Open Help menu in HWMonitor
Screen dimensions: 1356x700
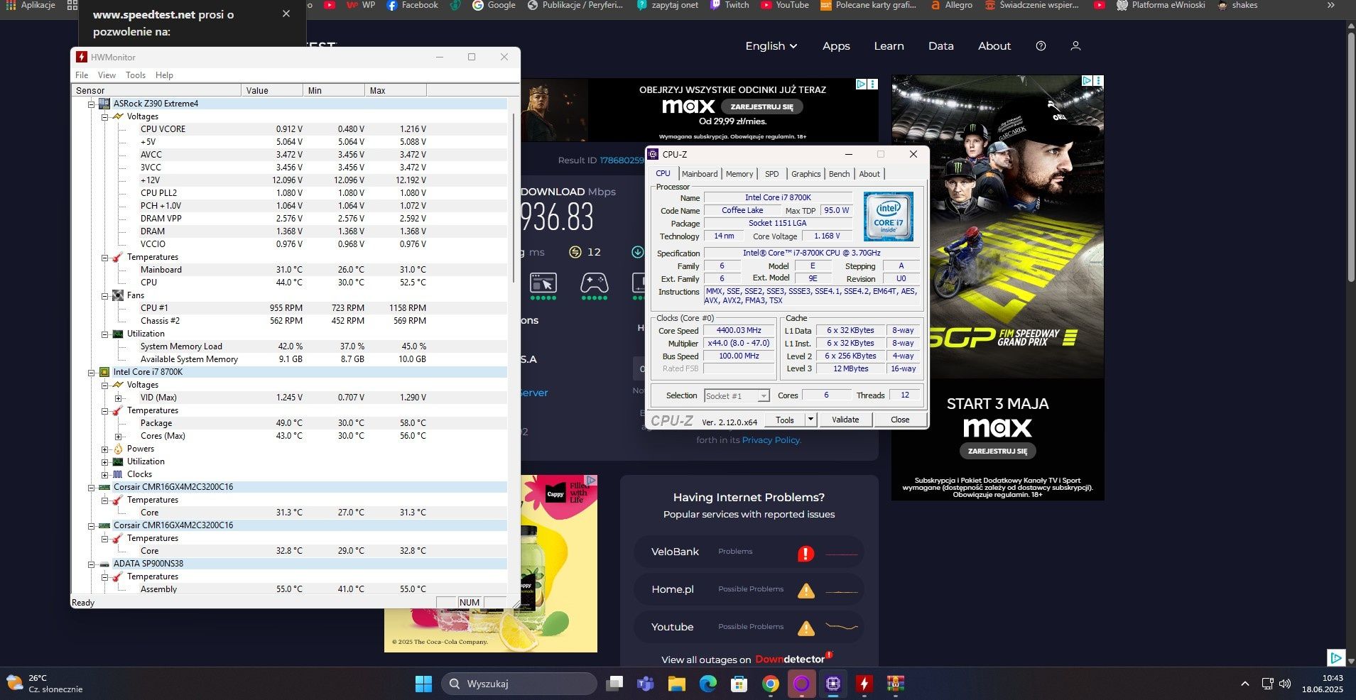(164, 75)
